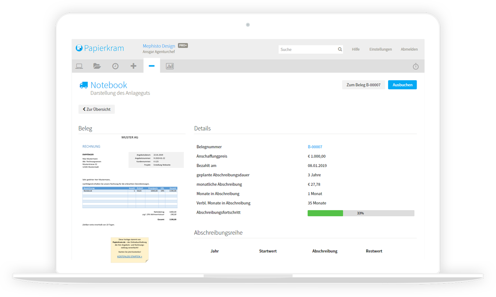Click the Anschaffungspreis value € 1.000,00

tap(317, 156)
